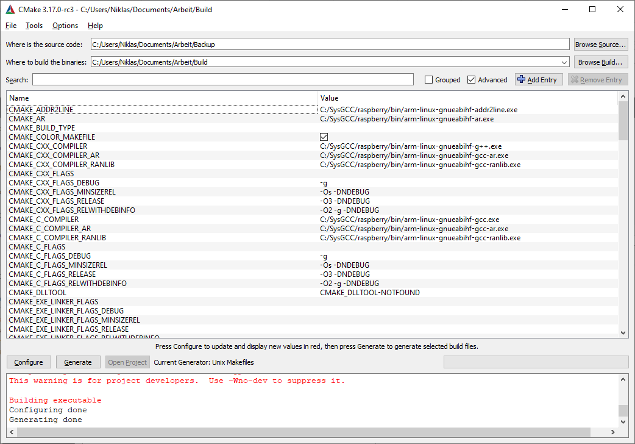Open the File menu
Viewport: 635px width, 444px height.
click(11, 26)
